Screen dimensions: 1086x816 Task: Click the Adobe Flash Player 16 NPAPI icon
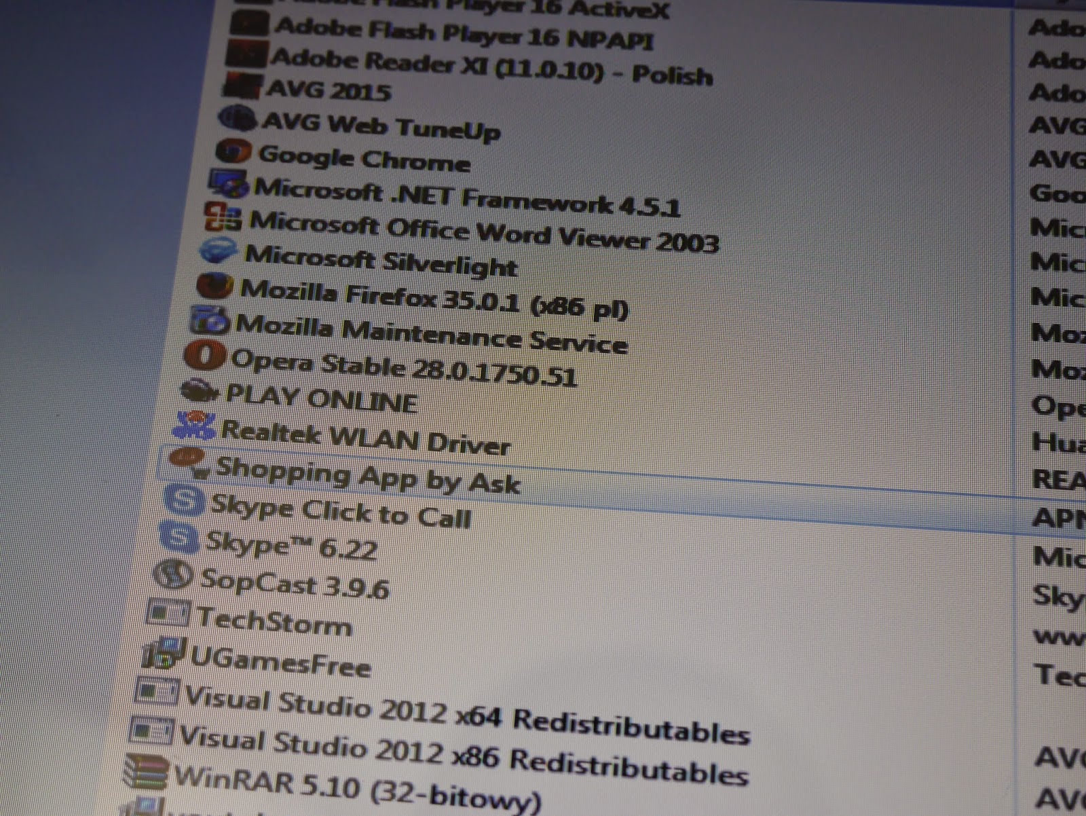pyautogui.click(x=248, y=24)
